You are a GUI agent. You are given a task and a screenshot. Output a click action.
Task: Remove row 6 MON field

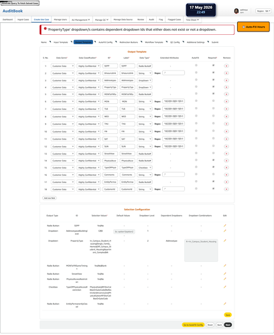coord(226,101)
